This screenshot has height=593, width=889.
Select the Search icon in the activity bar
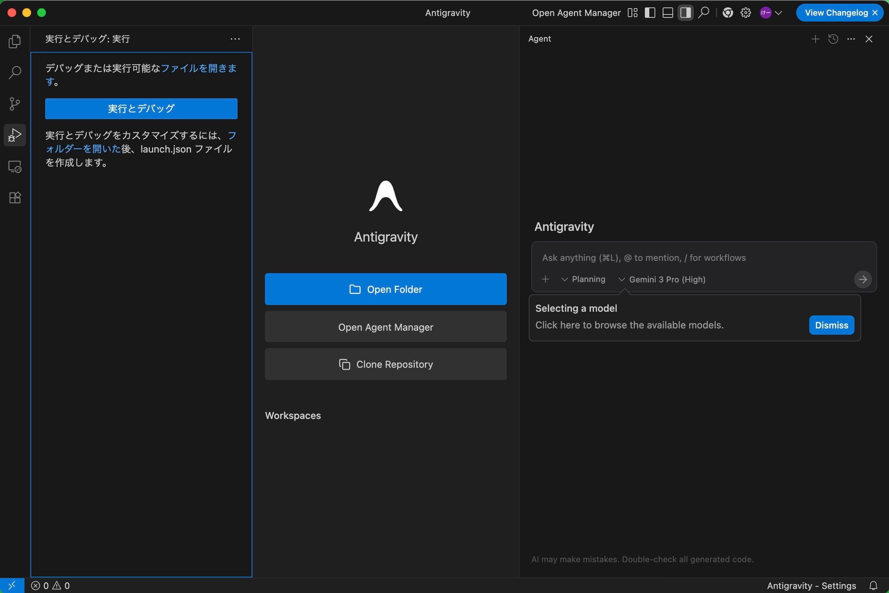pos(15,72)
